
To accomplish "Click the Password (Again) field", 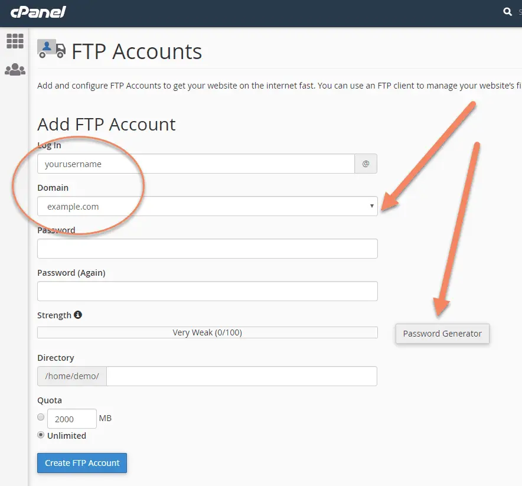I will pyautogui.click(x=207, y=291).
